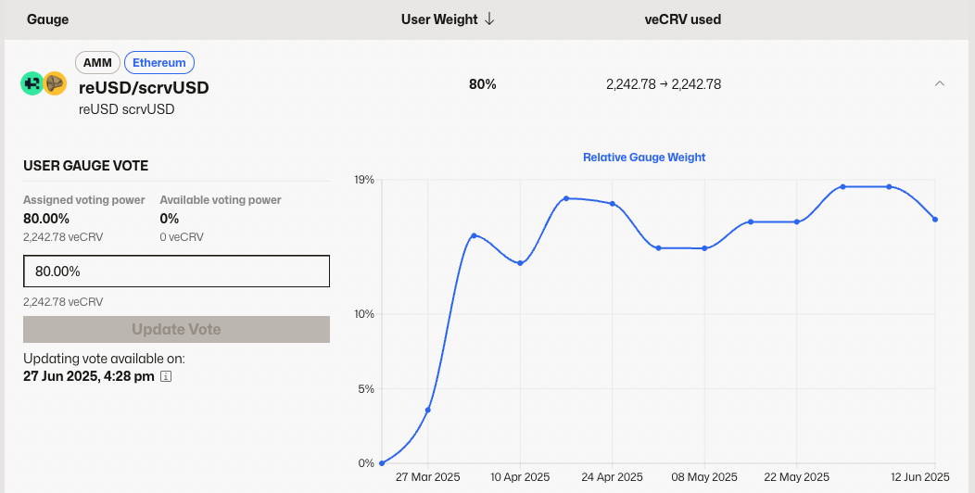Select the chart point at 27 Mar 2025
Image resolution: width=975 pixels, height=493 pixels.
click(427, 410)
